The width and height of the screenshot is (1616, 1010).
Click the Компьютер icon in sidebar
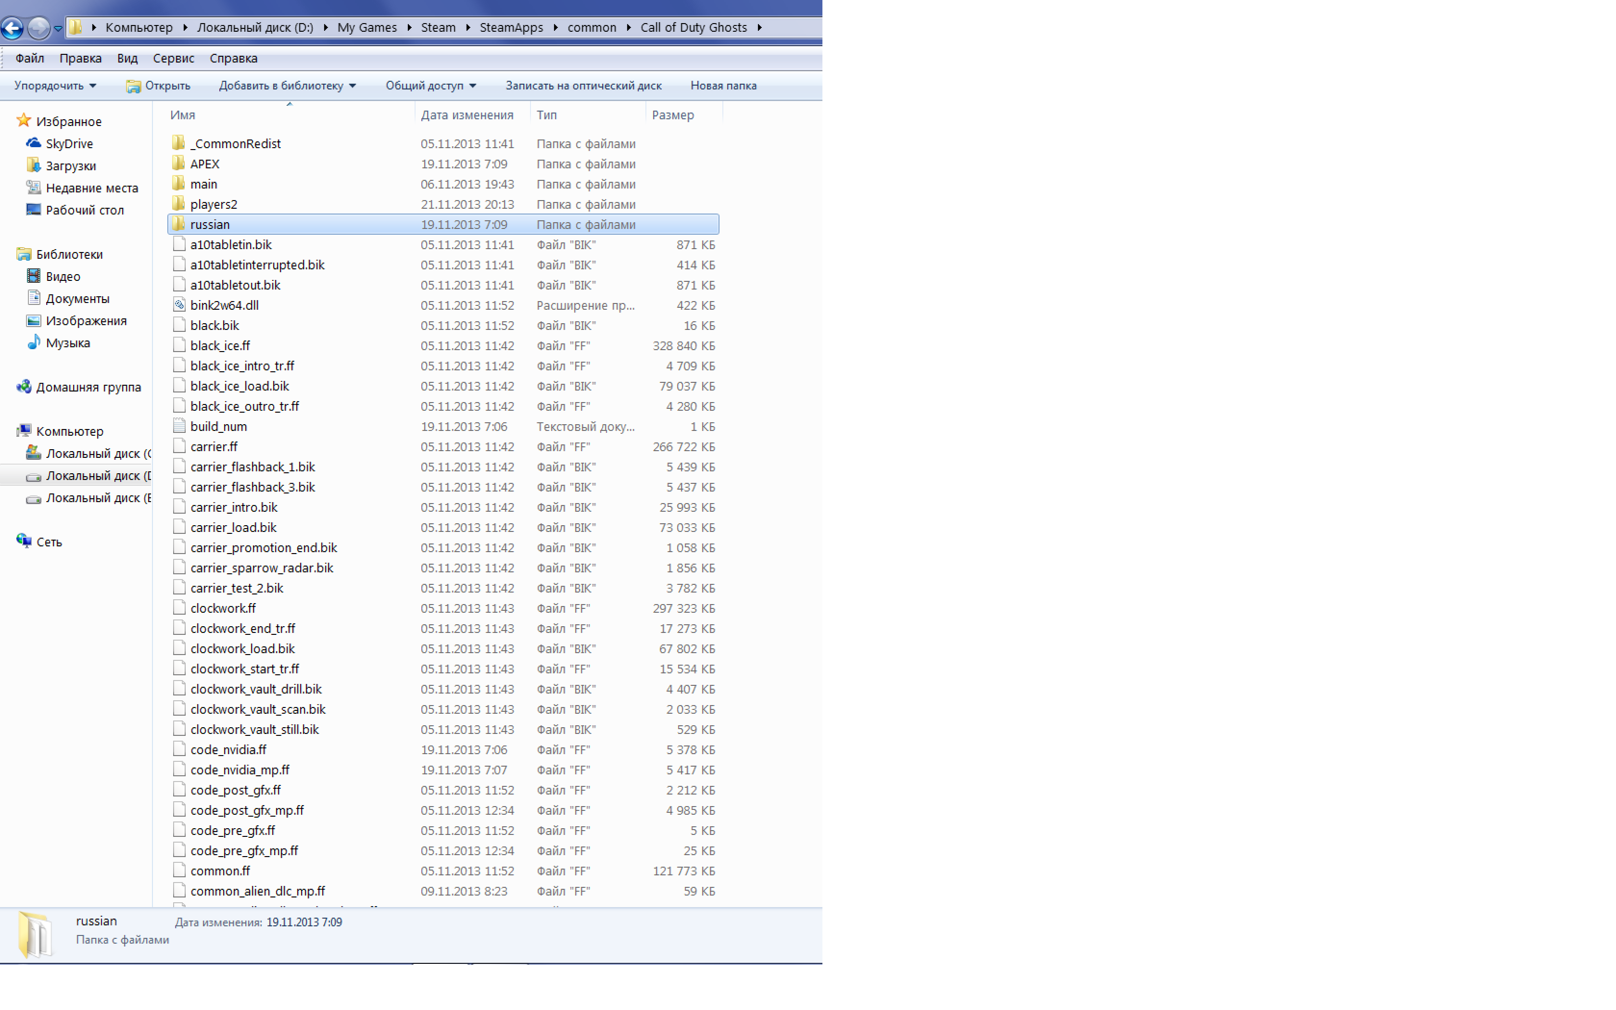(x=24, y=430)
